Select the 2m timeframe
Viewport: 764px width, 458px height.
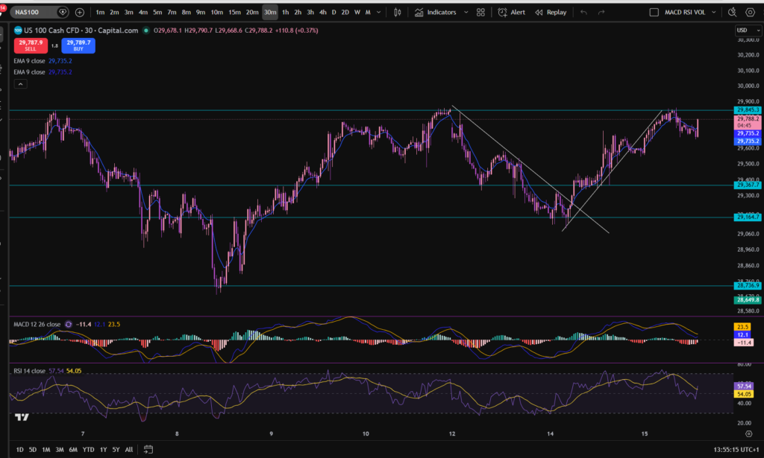(114, 12)
